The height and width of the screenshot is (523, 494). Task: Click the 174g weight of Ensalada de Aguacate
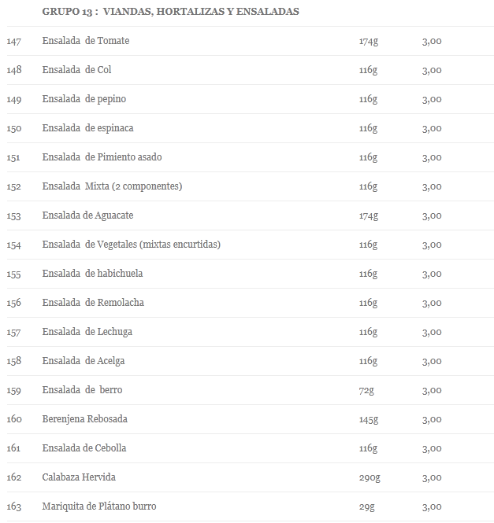click(369, 215)
